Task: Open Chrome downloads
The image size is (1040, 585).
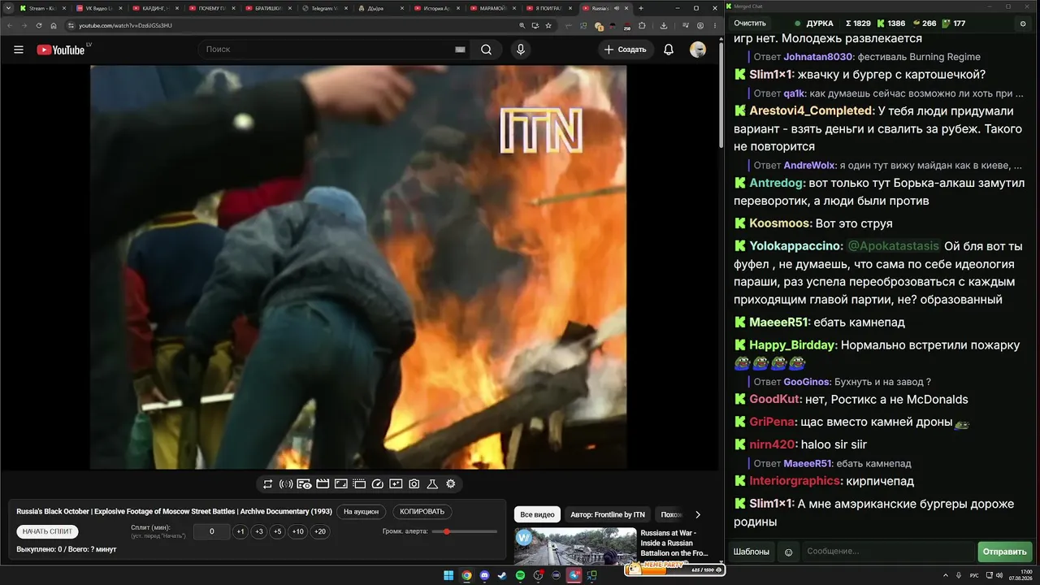Action: tap(664, 25)
